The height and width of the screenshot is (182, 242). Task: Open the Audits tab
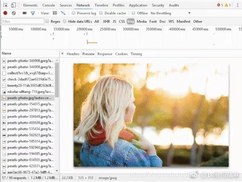[x=174, y=5]
